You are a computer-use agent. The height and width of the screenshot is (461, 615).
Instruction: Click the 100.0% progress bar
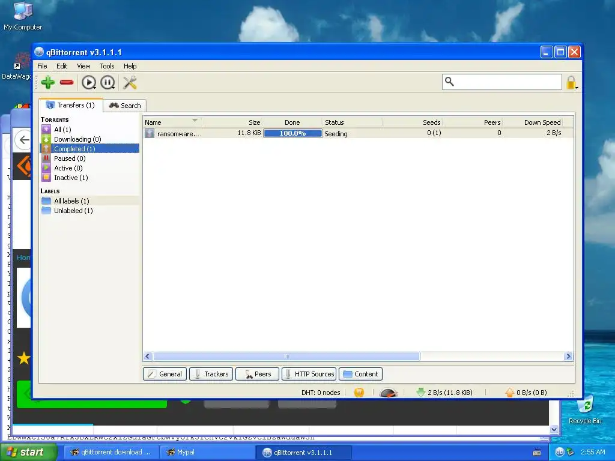(x=292, y=133)
